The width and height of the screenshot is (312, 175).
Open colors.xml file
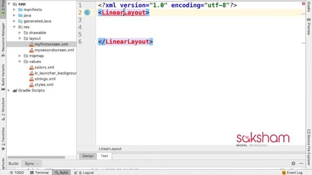tap(44, 67)
